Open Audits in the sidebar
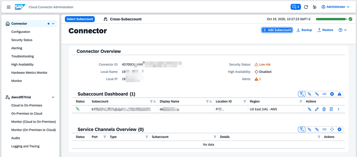 [x=16, y=138]
